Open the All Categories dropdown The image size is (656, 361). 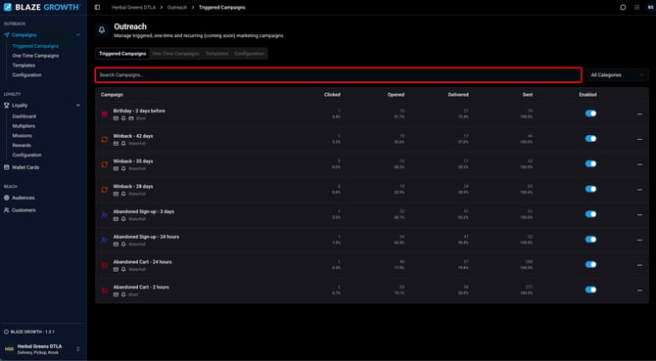pyautogui.click(x=617, y=75)
